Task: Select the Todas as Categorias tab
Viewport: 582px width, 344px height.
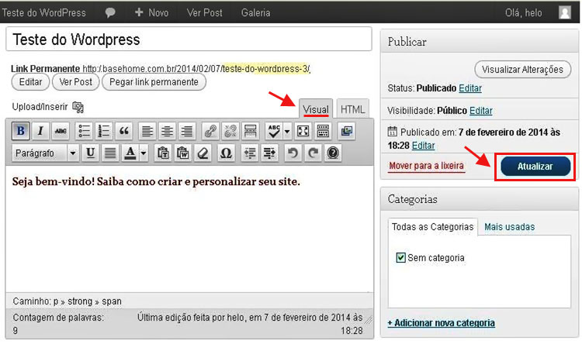Action: click(x=433, y=227)
